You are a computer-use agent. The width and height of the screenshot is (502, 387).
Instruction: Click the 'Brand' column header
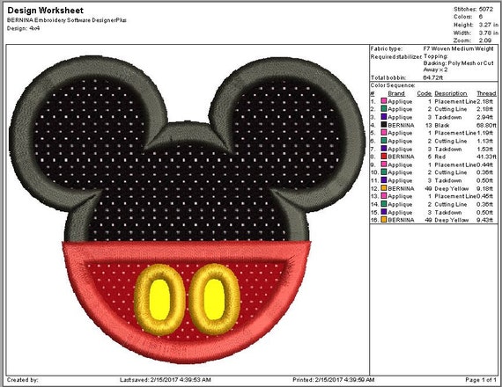[x=396, y=93]
